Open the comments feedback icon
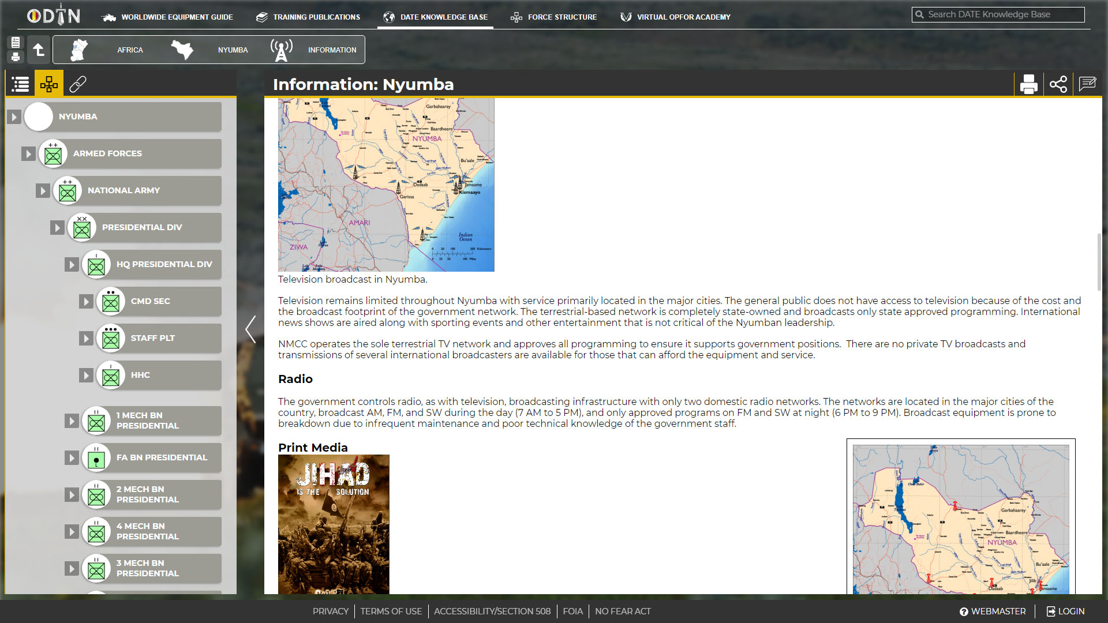 1087,84
